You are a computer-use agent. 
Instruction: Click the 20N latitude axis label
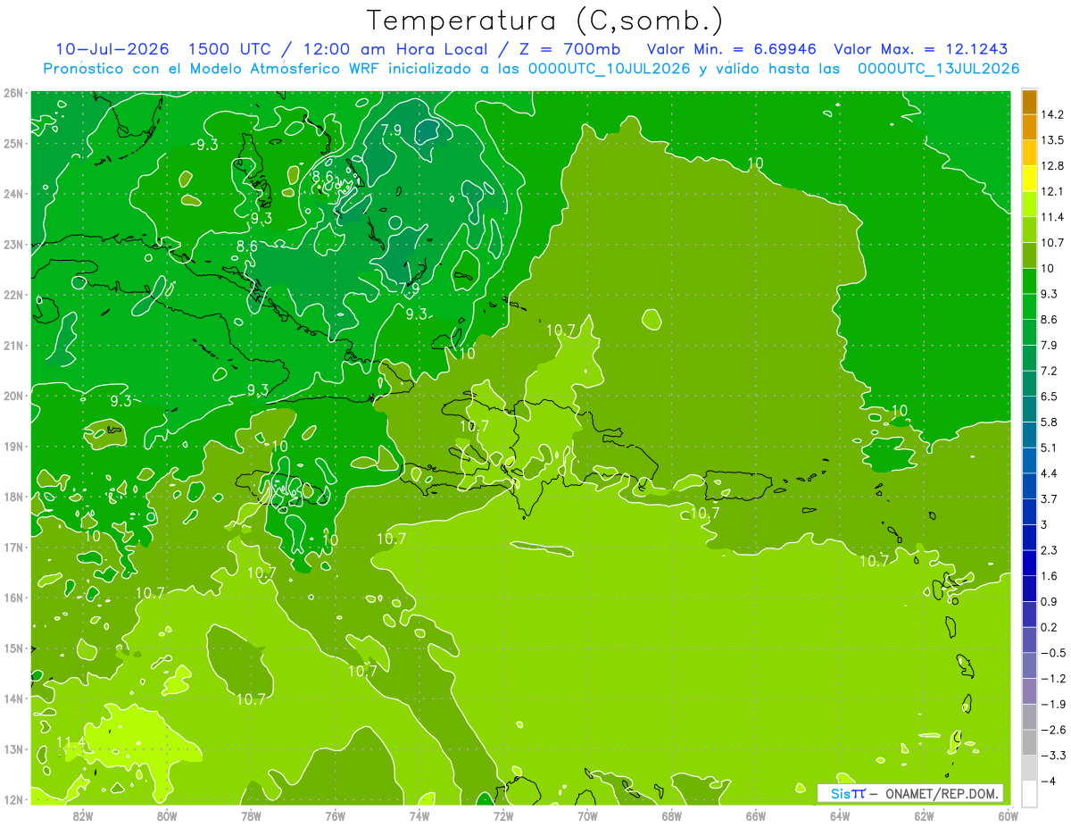[13, 396]
